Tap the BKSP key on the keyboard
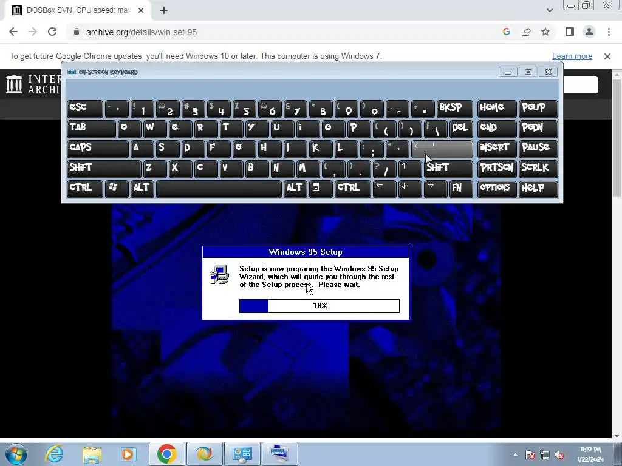Viewport: 622px width, 466px height. point(454,109)
